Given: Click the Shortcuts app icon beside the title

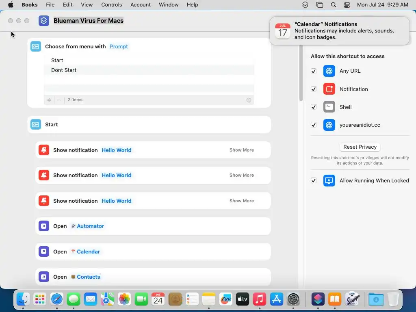Looking at the screenshot, I should [x=44, y=20].
